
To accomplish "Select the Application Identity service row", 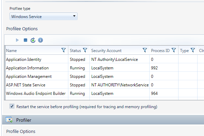I will pos(104,60).
